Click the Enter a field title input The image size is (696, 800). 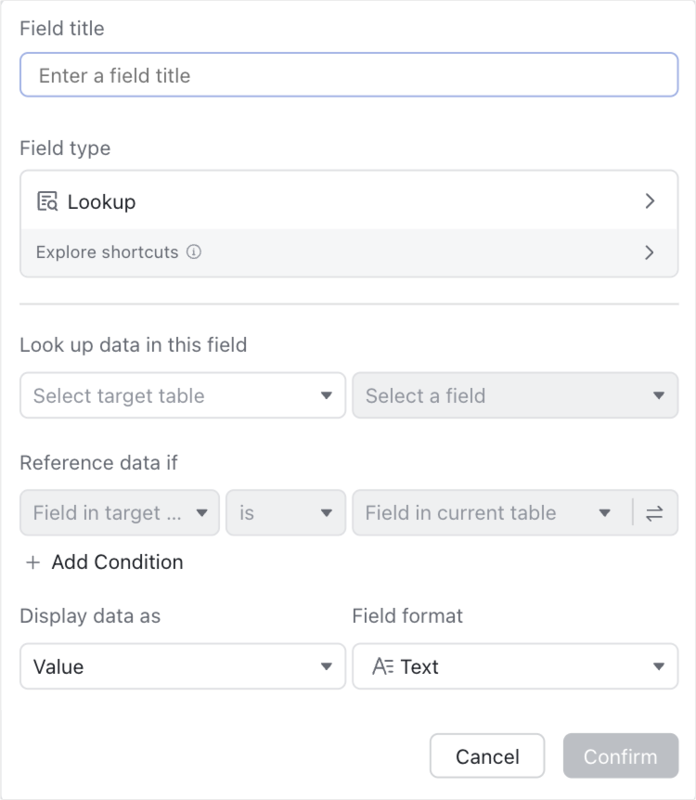pos(348,74)
